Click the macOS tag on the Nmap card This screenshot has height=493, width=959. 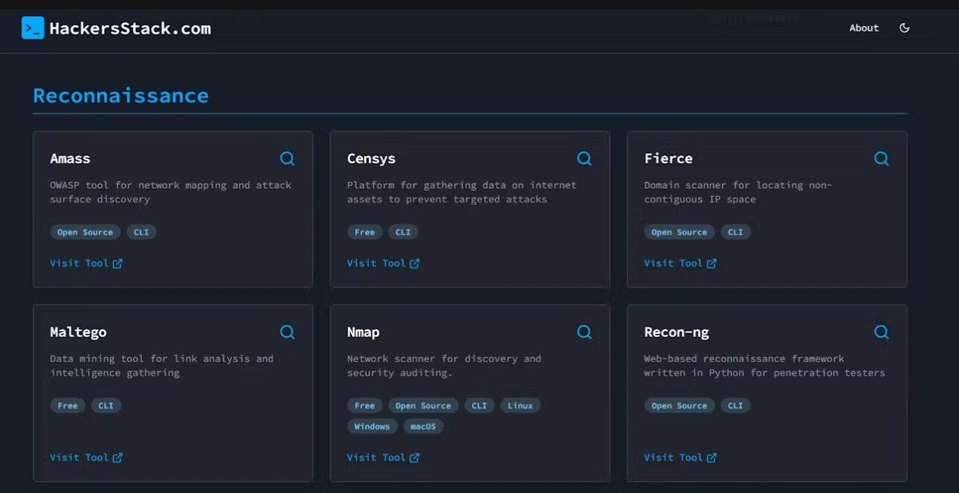point(423,427)
